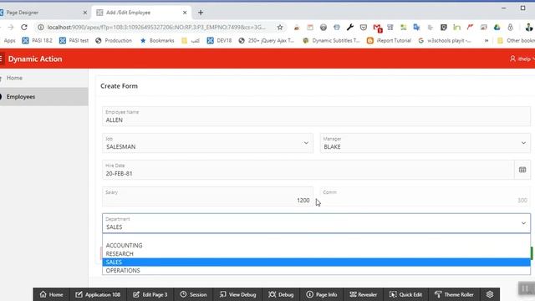The height and width of the screenshot is (301, 535).
Task: Click Edit Page 3 in developer toolbar
Action: (x=150, y=294)
